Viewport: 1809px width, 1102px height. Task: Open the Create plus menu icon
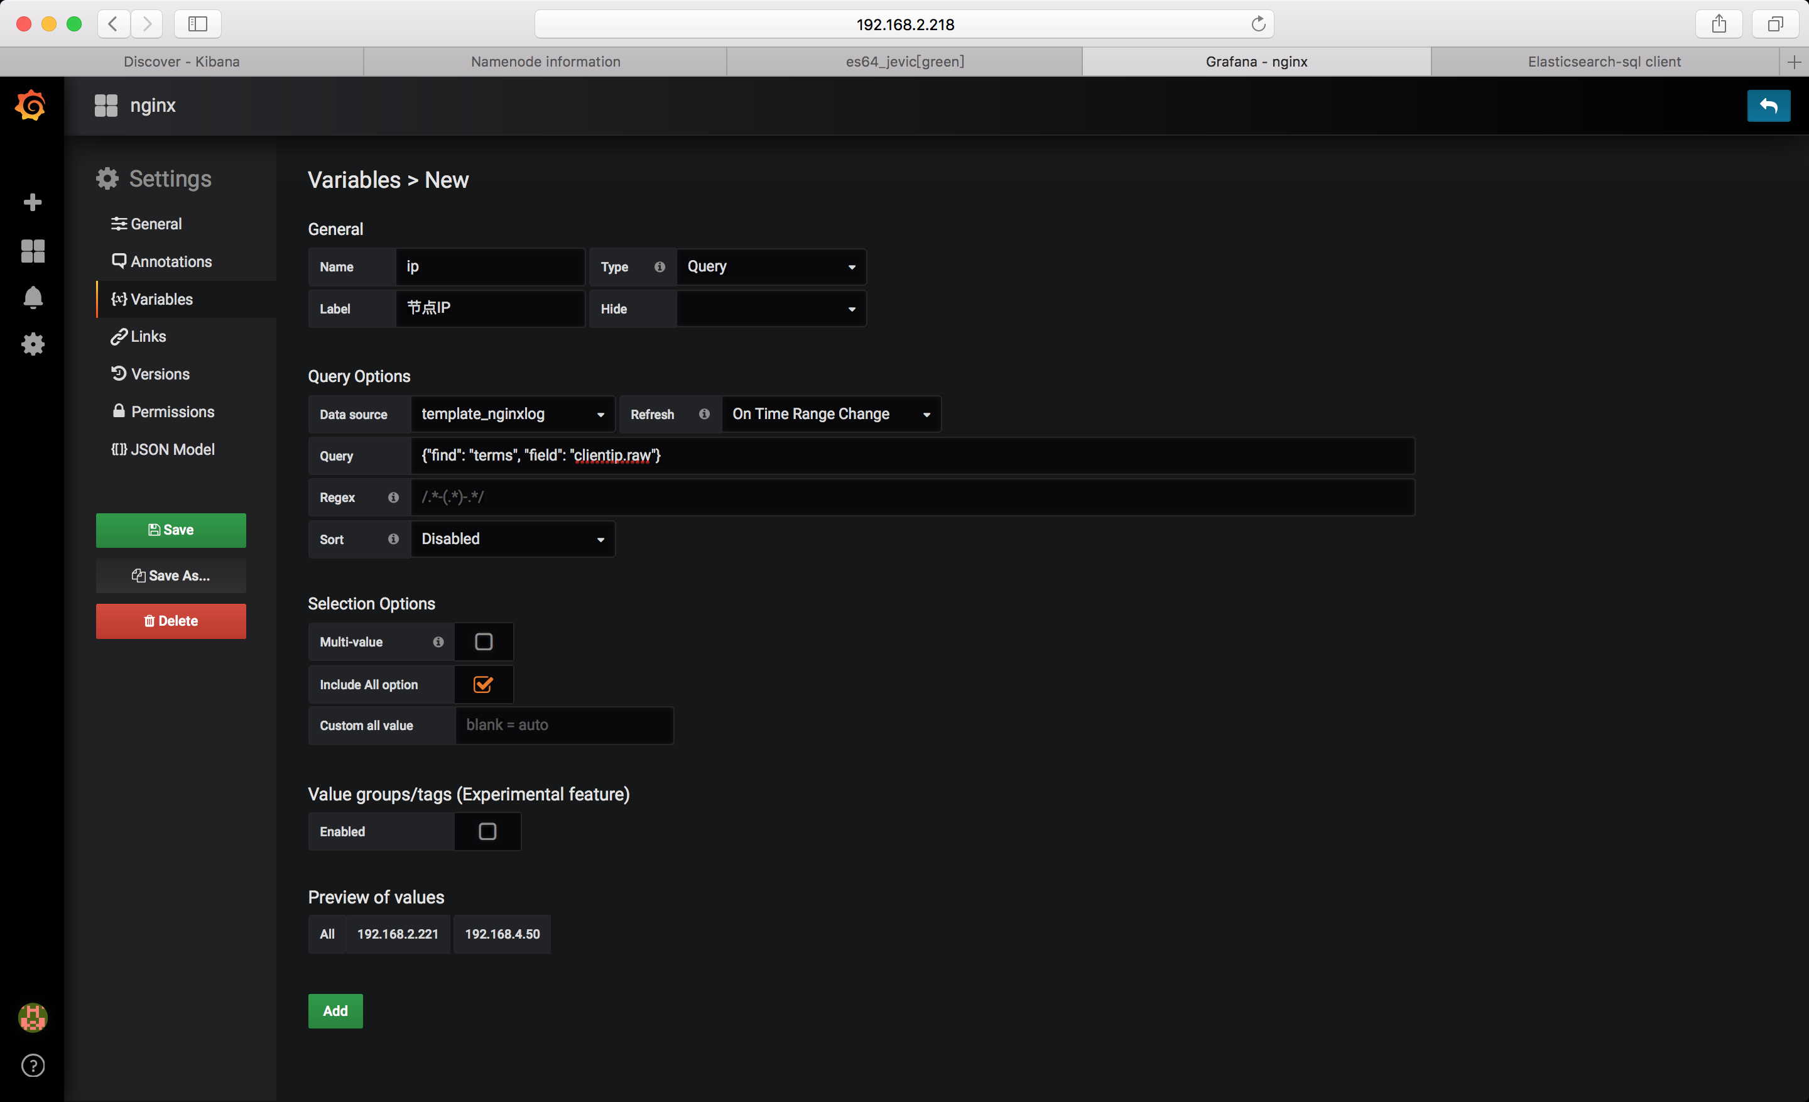coord(32,202)
